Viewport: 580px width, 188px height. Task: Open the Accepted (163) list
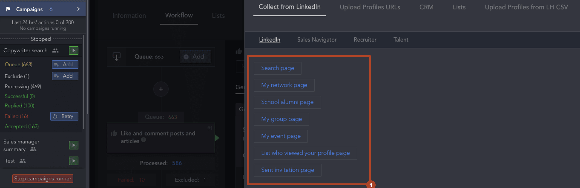coord(22,126)
